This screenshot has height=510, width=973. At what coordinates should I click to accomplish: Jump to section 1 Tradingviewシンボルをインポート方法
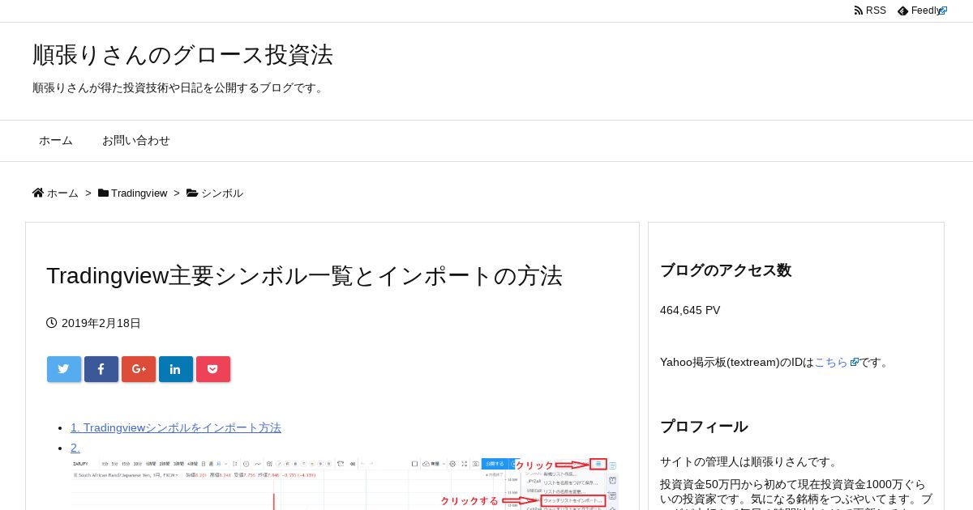pos(176,427)
